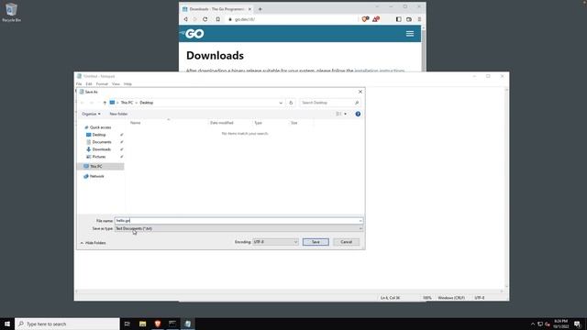The image size is (587, 330).
Task: Click the Save button
Action: 316,242
